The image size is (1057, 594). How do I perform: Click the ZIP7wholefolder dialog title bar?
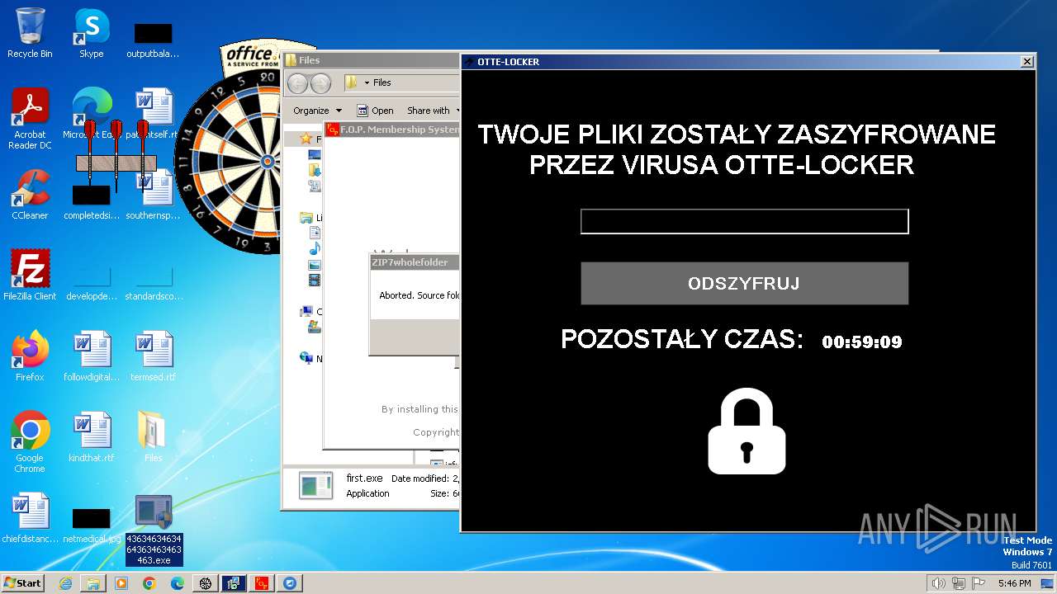(x=415, y=262)
